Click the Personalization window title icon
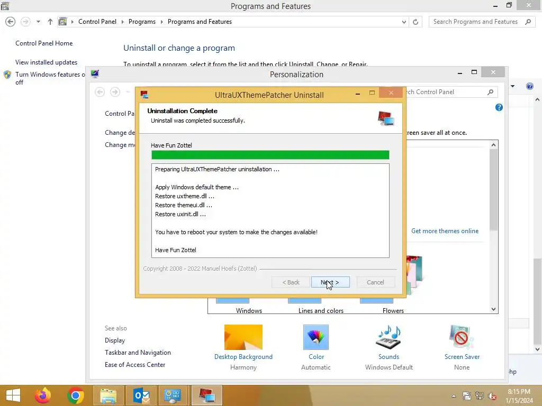Screen dimensions: 542x406 [x=95, y=73]
